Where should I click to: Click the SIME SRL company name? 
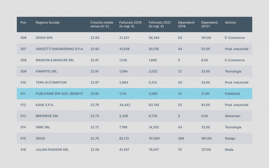(43, 127)
